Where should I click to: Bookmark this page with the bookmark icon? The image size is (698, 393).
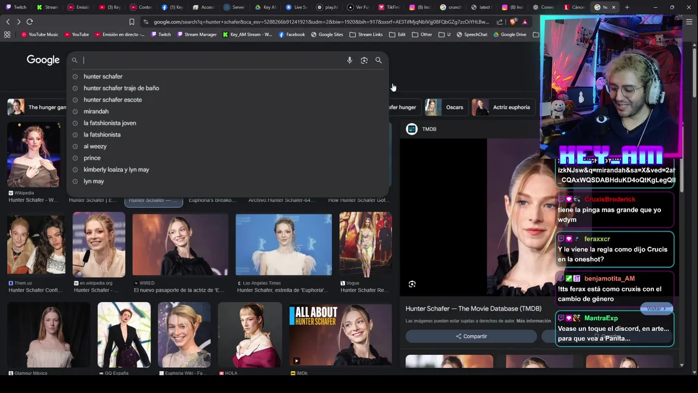[131, 22]
